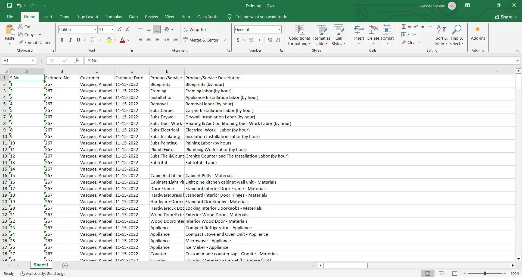The width and height of the screenshot is (522, 277).
Task: Click Increase Decimal icon
Action: pos(270,40)
